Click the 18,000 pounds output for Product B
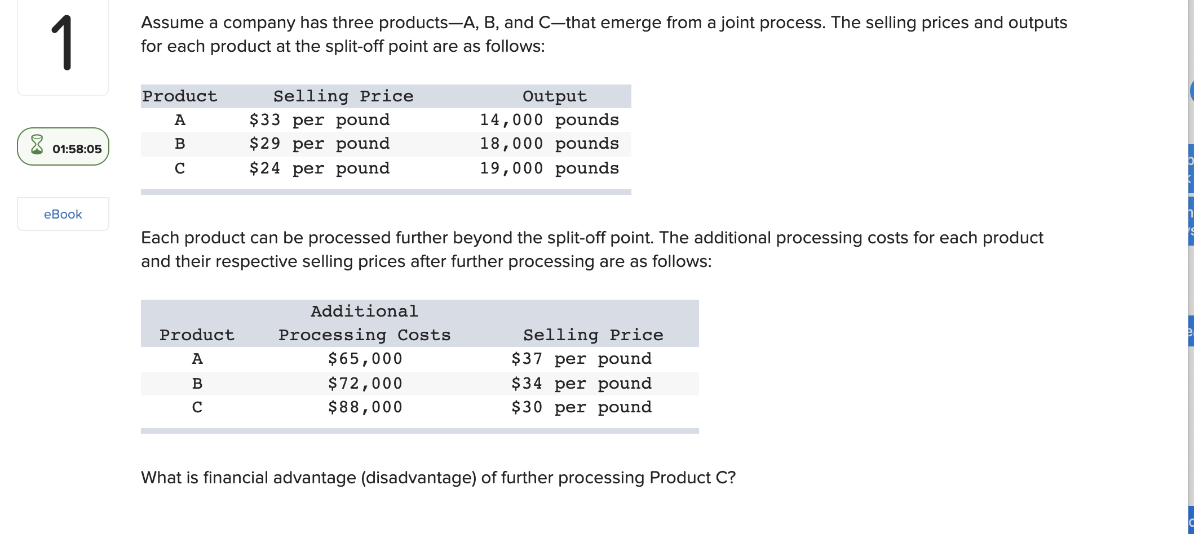The height and width of the screenshot is (534, 1194). coord(549,144)
